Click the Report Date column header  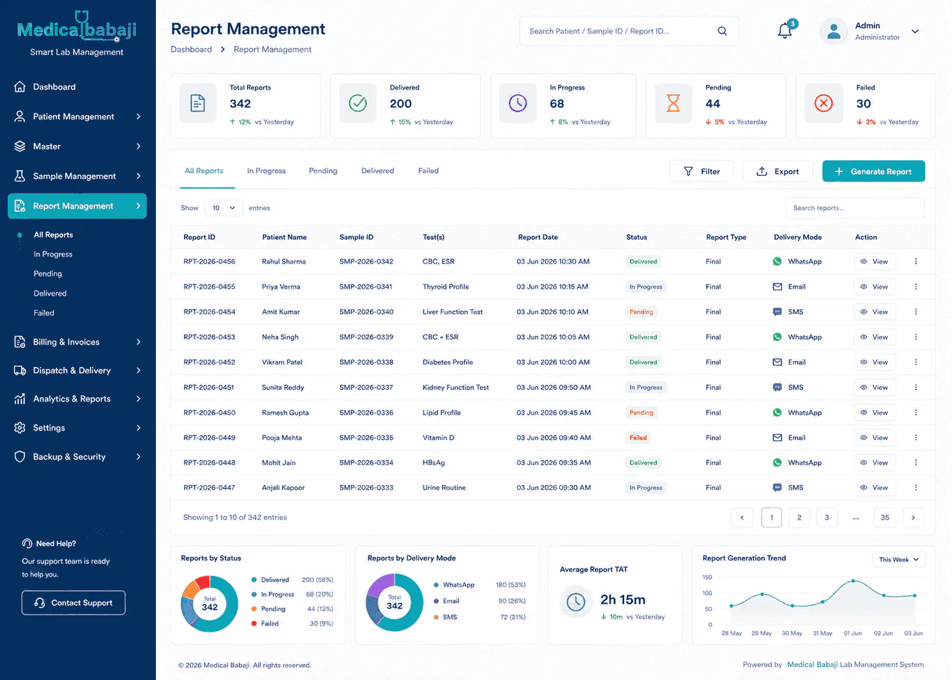coord(538,237)
